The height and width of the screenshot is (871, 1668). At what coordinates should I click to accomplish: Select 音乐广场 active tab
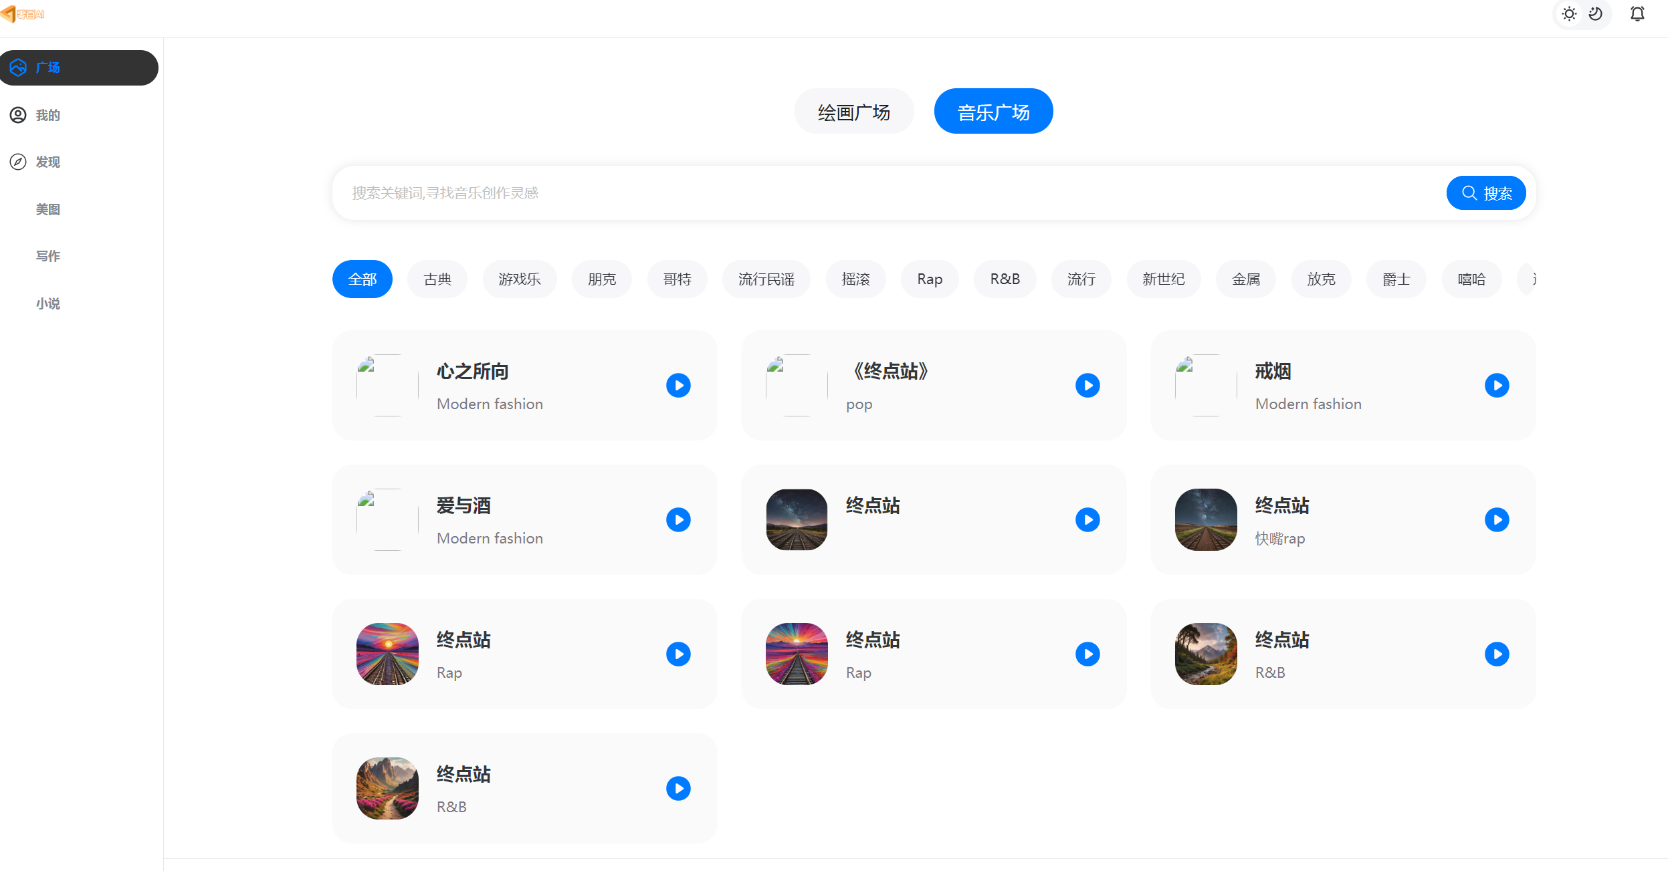click(994, 110)
